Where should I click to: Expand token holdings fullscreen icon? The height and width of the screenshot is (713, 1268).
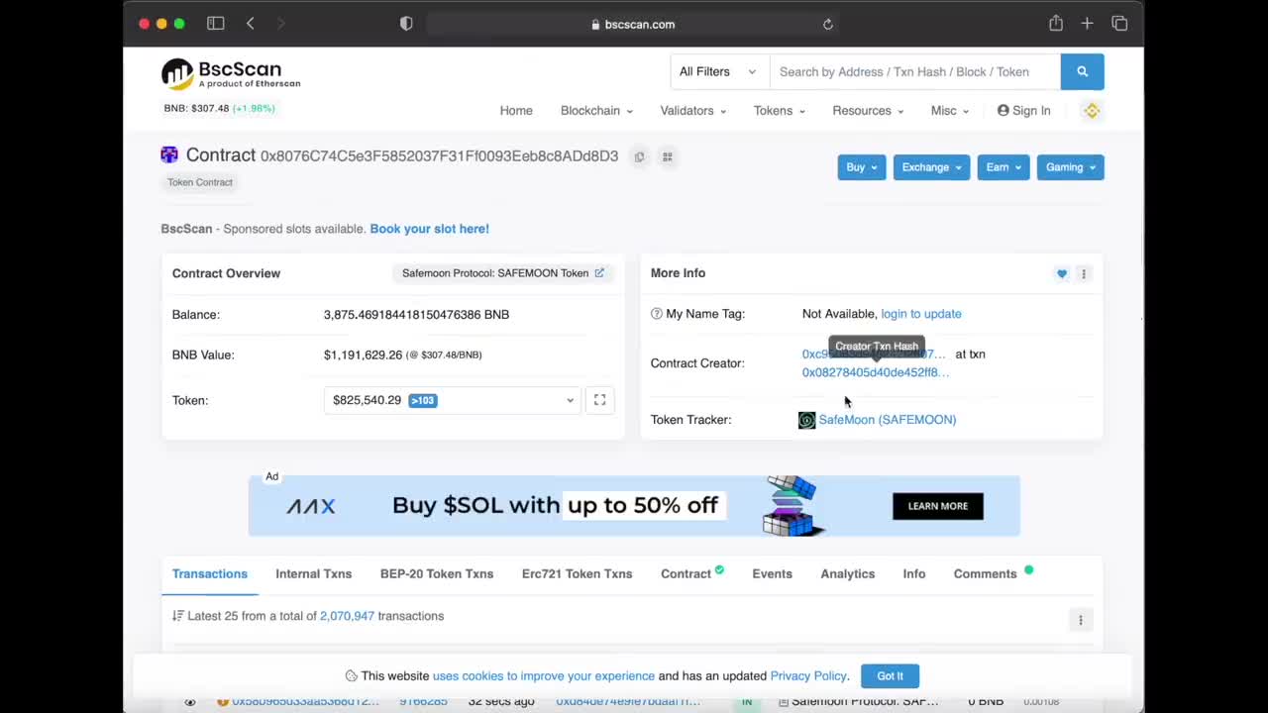click(x=599, y=400)
